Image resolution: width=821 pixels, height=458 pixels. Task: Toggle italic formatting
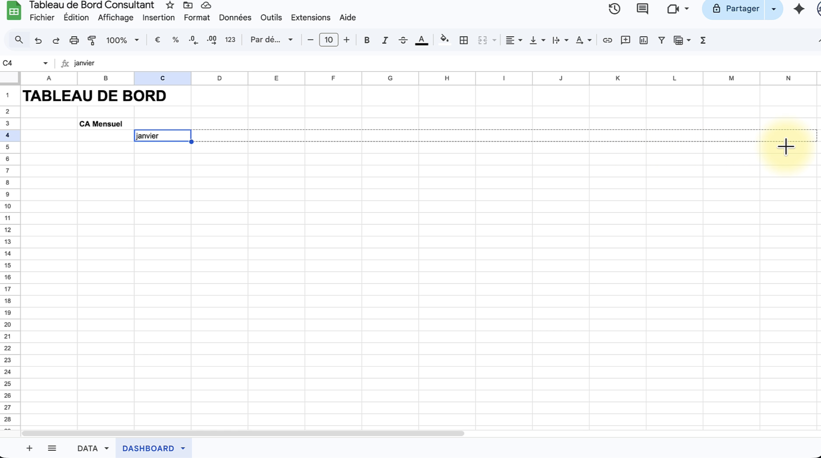[x=385, y=40]
